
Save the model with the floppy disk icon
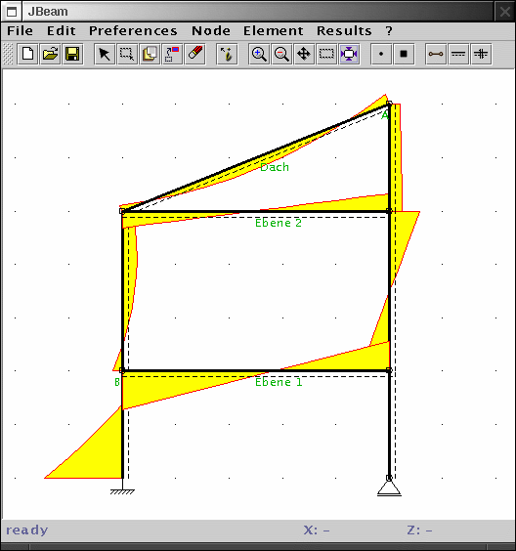[72, 54]
